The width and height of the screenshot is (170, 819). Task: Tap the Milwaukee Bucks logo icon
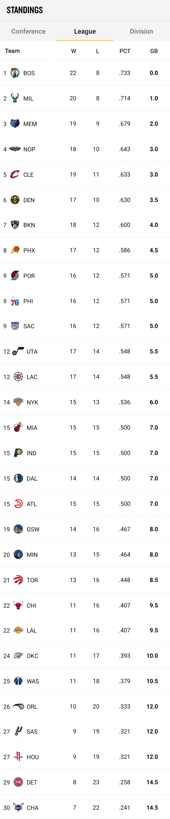[x=15, y=98]
